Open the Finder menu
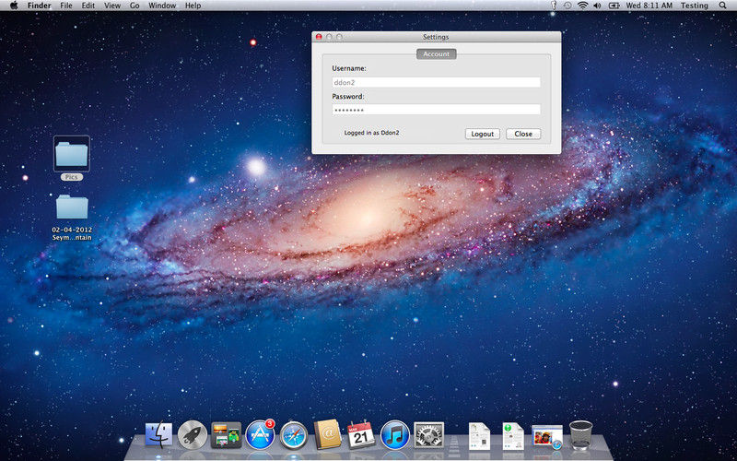The height and width of the screenshot is (461, 737). tap(39, 6)
